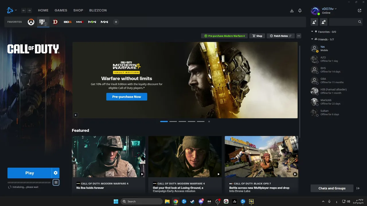Jump to the third banner slide indicator

(x=182, y=122)
